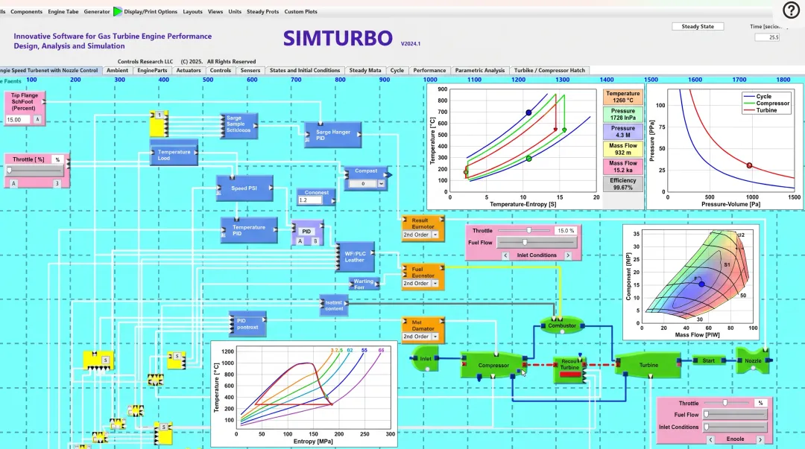Image resolution: width=805 pixels, height=449 pixels.
Task: Open Display/Print Options menu
Action: click(151, 11)
